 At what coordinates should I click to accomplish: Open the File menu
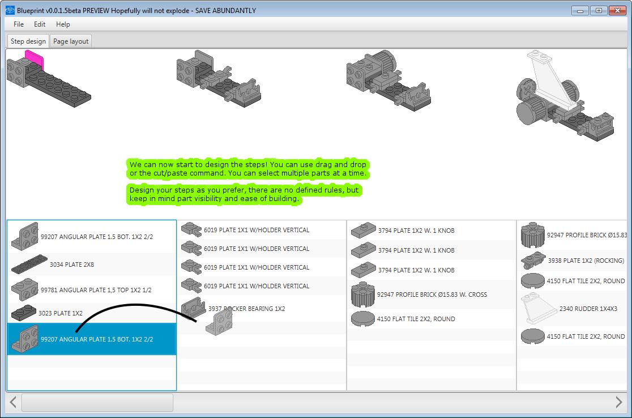point(19,24)
